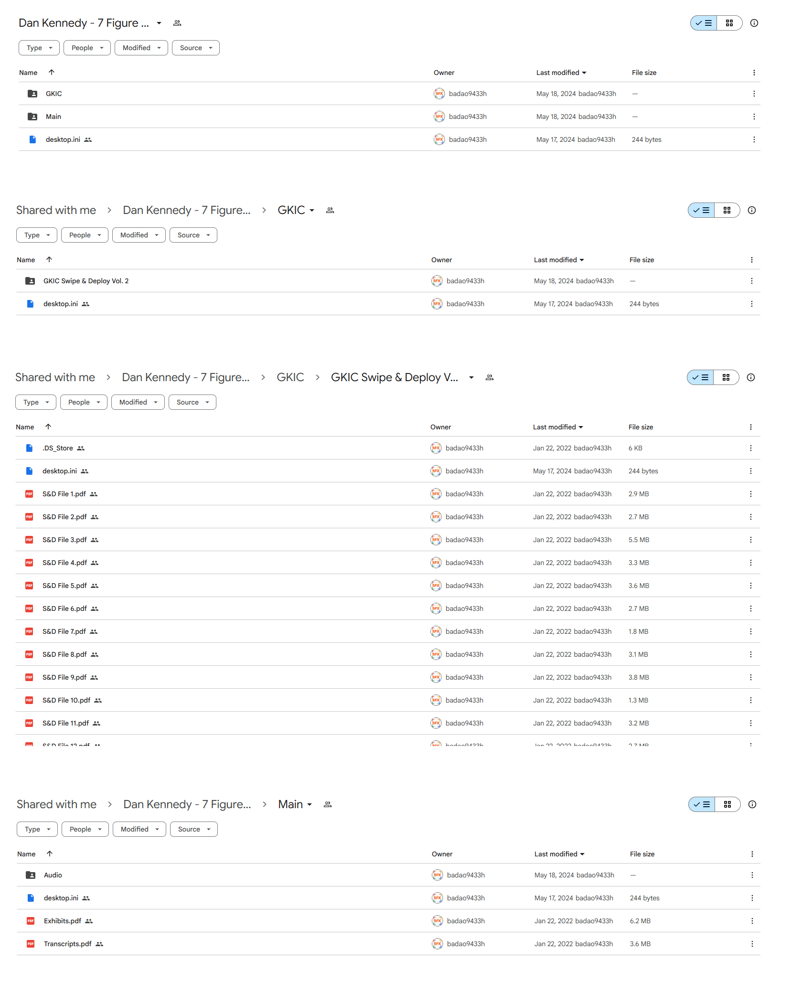Open Type filter dropdown in top section

(x=39, y=48)
